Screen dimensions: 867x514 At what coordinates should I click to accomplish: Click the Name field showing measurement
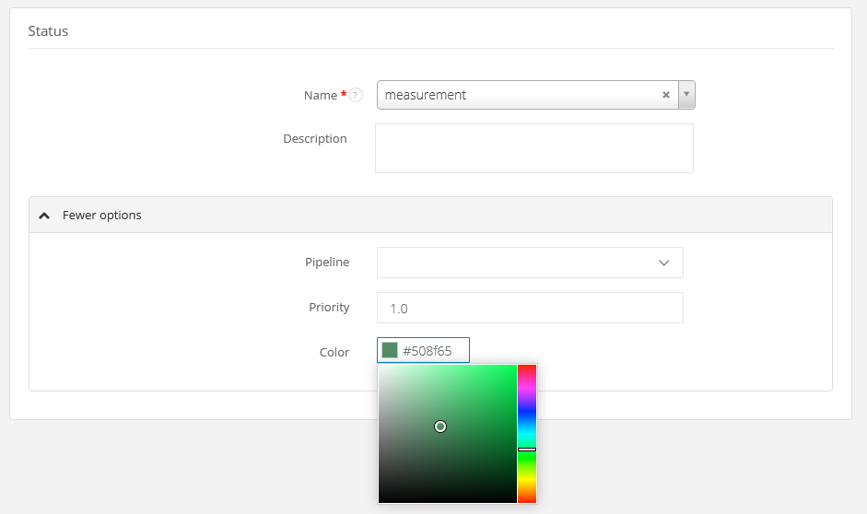point(516,95)
